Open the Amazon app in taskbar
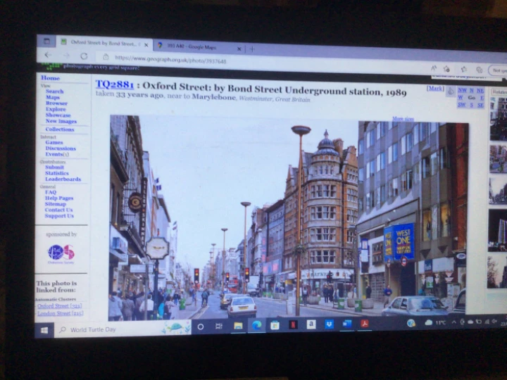507x380 pixels. (311, 324)
